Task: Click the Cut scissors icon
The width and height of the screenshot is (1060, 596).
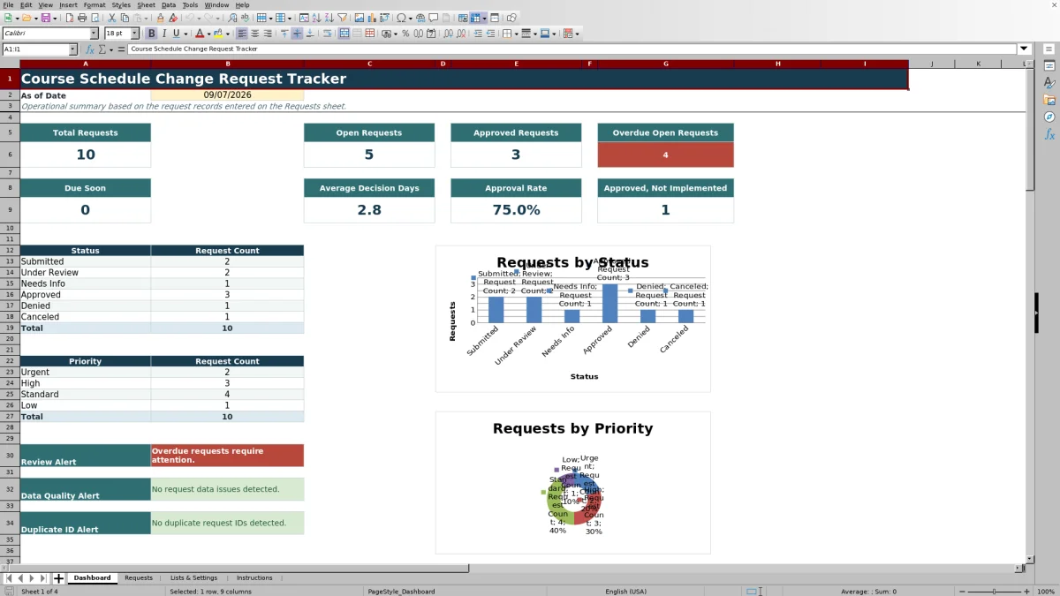Action: tap(111, 18)
